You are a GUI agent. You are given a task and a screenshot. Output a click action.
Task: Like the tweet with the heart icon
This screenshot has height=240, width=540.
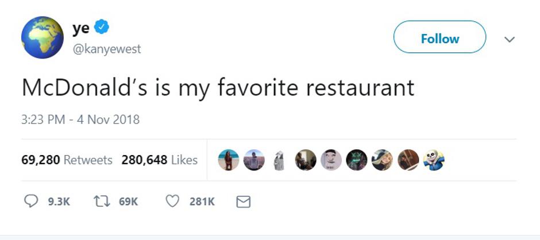[172, 201]
